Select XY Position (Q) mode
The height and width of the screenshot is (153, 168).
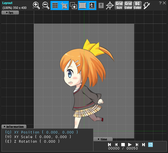42,132
